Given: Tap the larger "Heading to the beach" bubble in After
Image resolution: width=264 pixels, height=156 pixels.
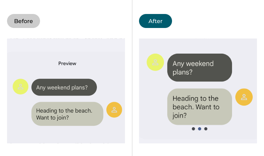Looking at the screenshot, I should 199,107.
